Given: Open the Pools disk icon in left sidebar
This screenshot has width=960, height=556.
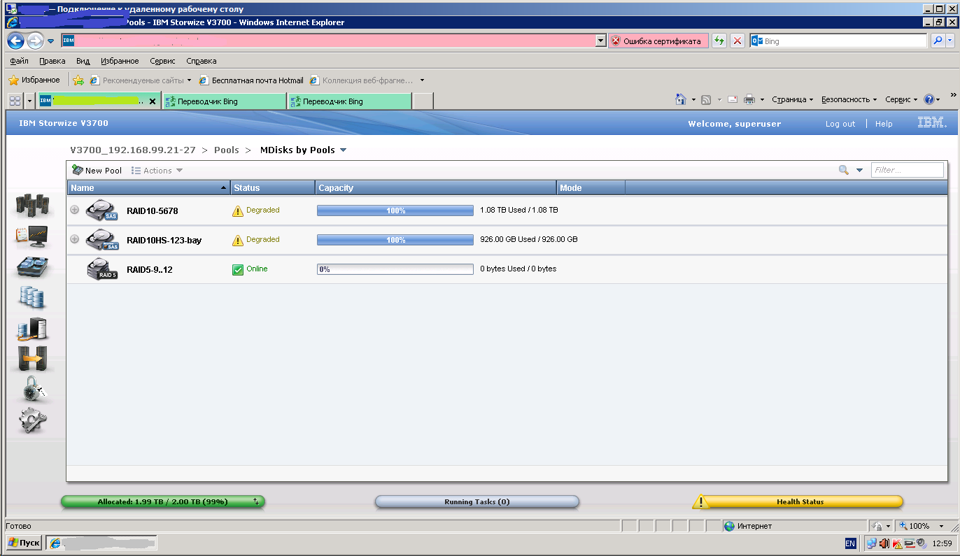Looking at the screenshot, I should [x=32, y=268].
